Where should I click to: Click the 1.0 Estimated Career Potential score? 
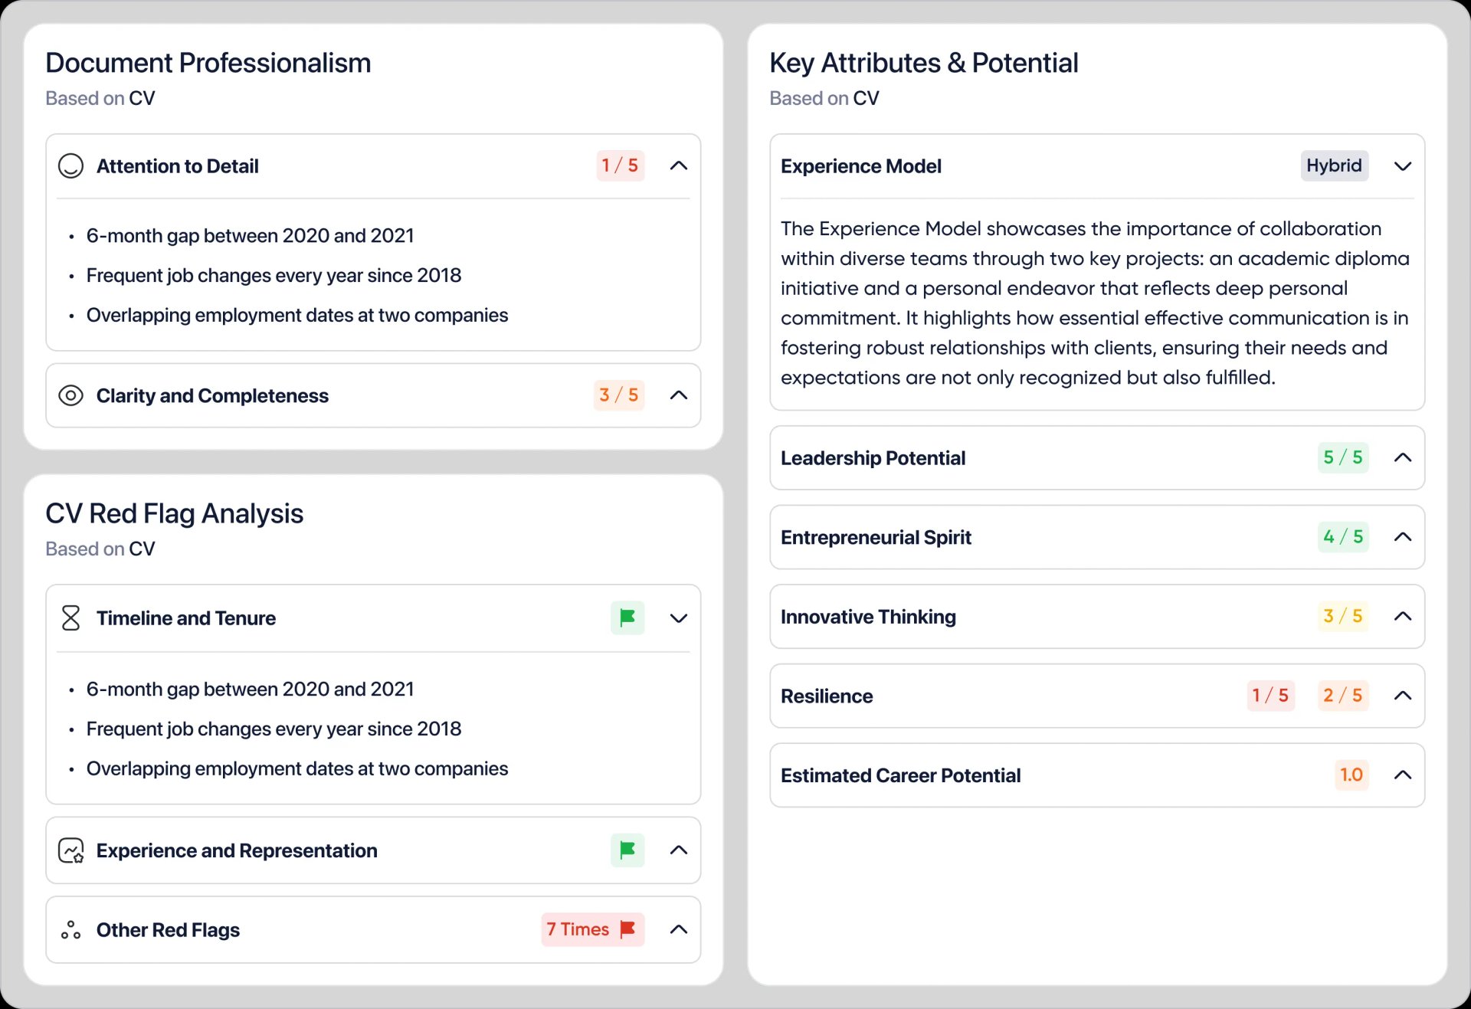pyautogui.click(x=1352, y=775)
